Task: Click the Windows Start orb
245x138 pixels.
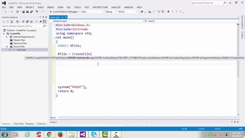Action: [5, 135]
